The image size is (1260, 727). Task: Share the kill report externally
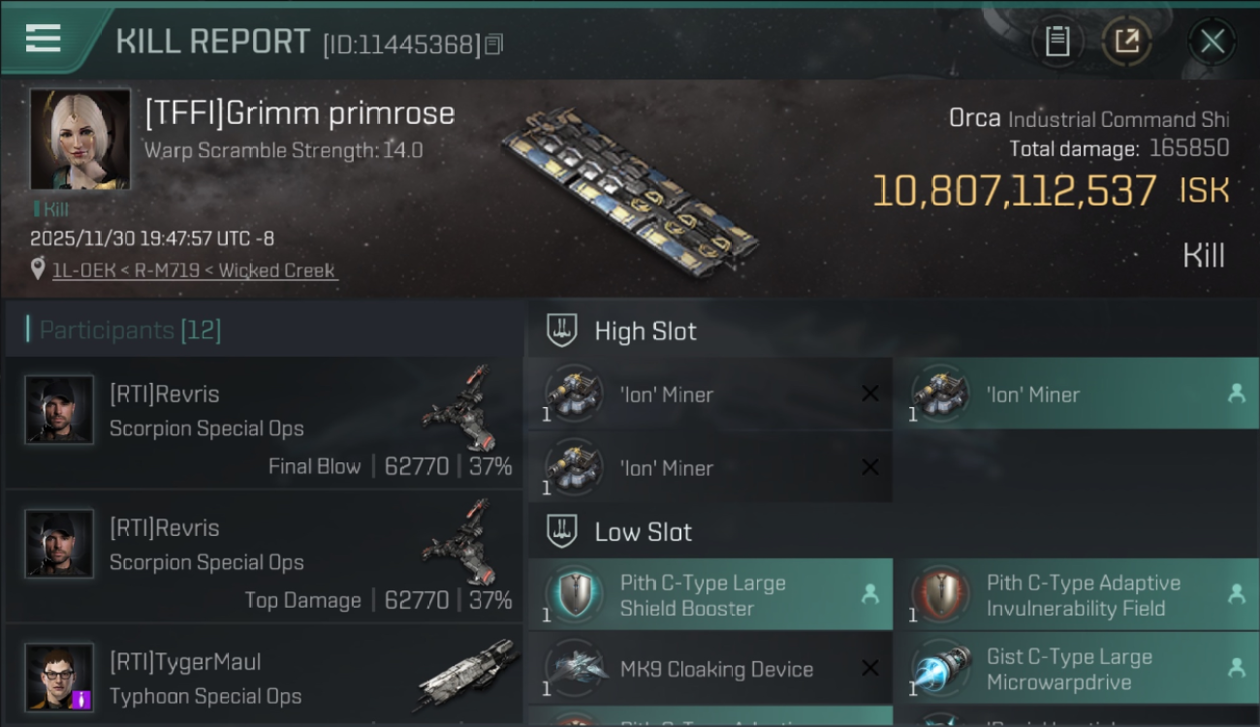(x=1126, y=42)
